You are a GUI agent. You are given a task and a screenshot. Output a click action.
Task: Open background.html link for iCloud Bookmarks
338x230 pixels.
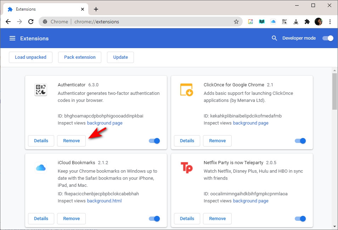click(104, 201)
